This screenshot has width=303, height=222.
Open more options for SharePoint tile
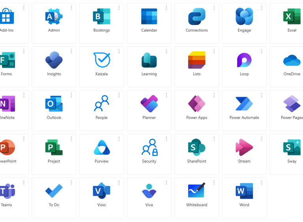[214, 139]
